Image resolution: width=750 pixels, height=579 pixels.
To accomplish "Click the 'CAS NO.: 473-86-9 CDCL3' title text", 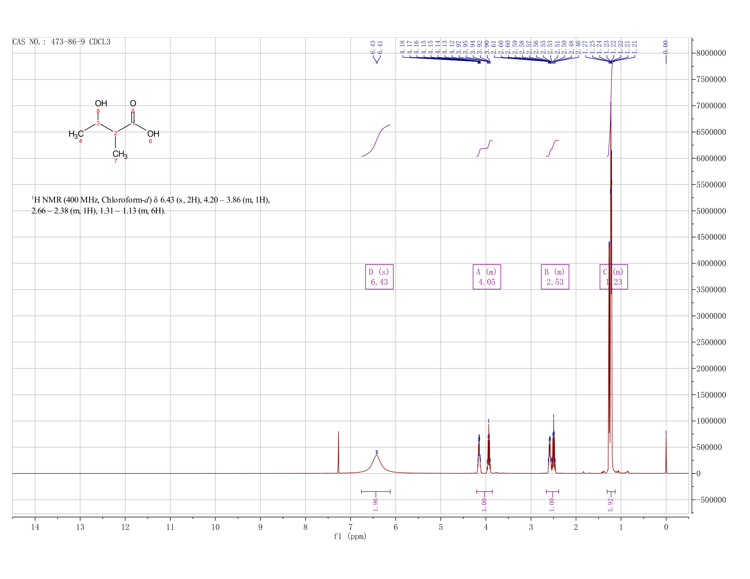I will tap(61, 42).
